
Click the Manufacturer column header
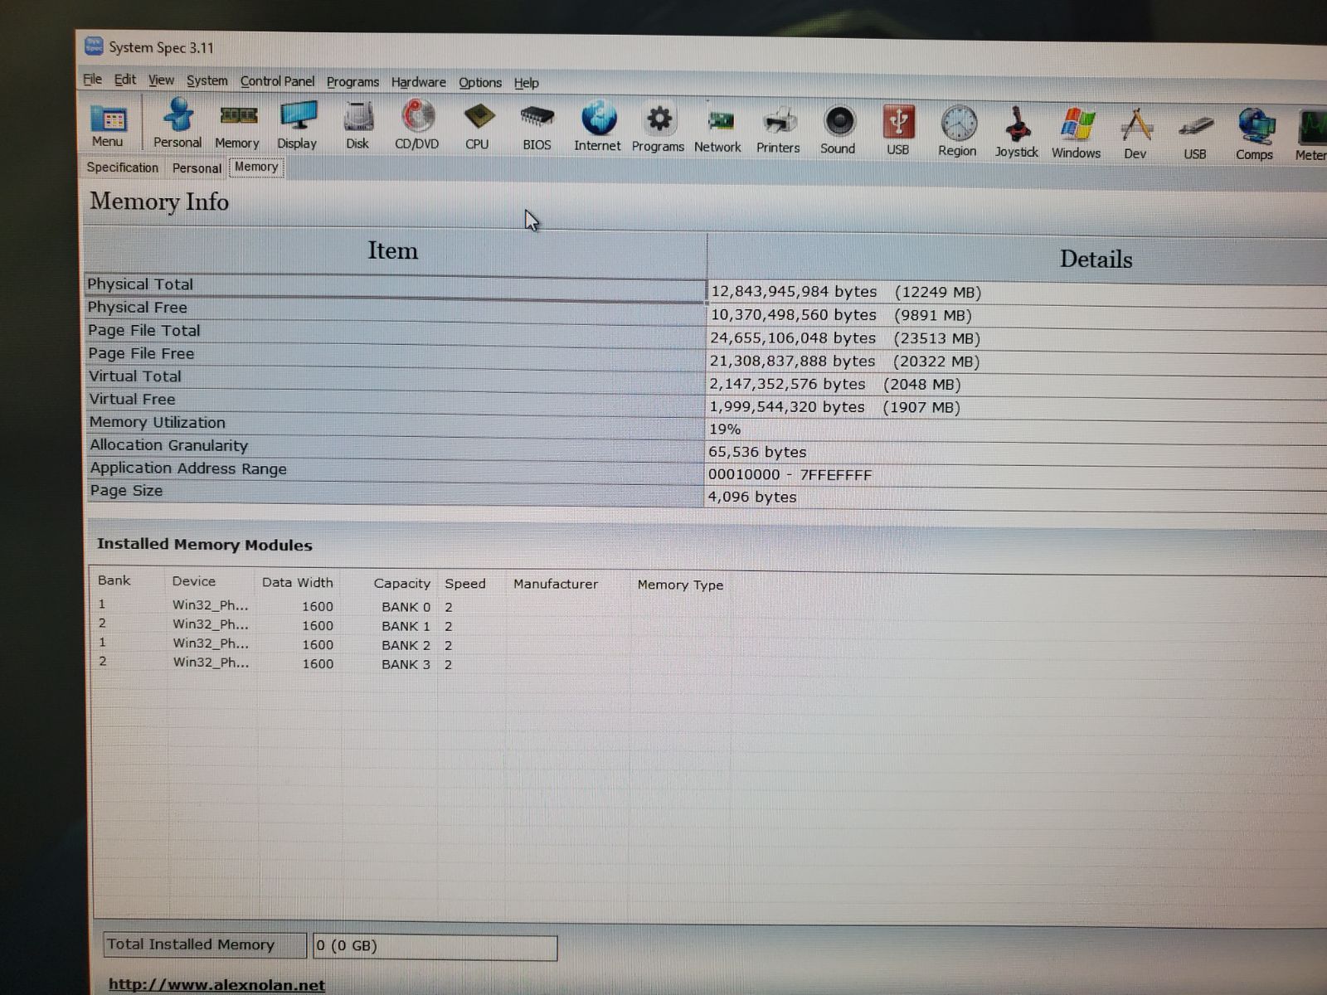tap(556, 584)
